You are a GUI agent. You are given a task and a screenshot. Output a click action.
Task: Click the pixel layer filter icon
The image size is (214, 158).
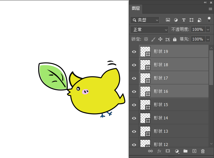point(168,20)
